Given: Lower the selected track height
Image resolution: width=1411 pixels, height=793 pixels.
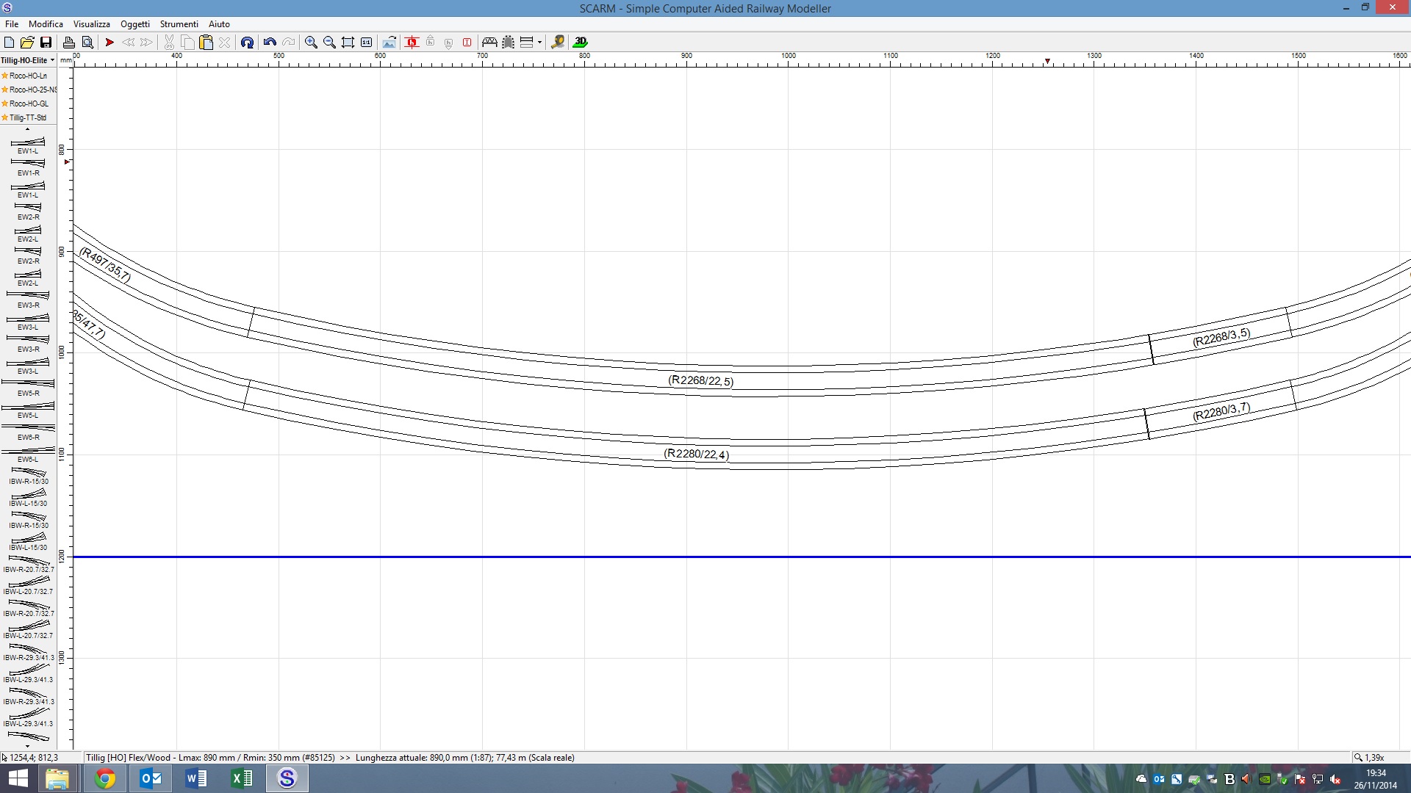Looking at the screenshot, I should click(x=448, y=43).
